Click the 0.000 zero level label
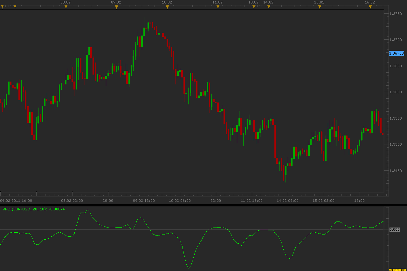The image size is (407, 271). click(394, 229)
